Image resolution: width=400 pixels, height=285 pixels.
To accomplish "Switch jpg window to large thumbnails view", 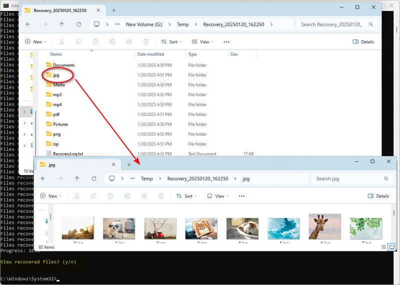I will click(391, 247).
